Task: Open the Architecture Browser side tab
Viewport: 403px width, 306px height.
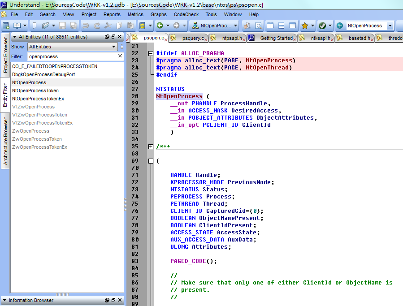Action: point(5,141)
